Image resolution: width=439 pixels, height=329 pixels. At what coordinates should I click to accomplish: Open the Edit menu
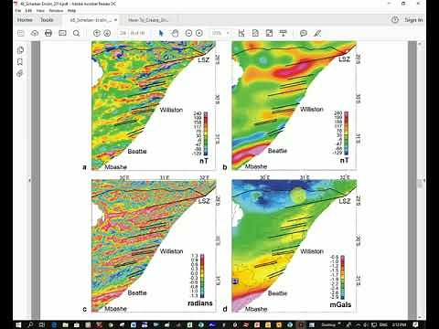pos(28,11)
